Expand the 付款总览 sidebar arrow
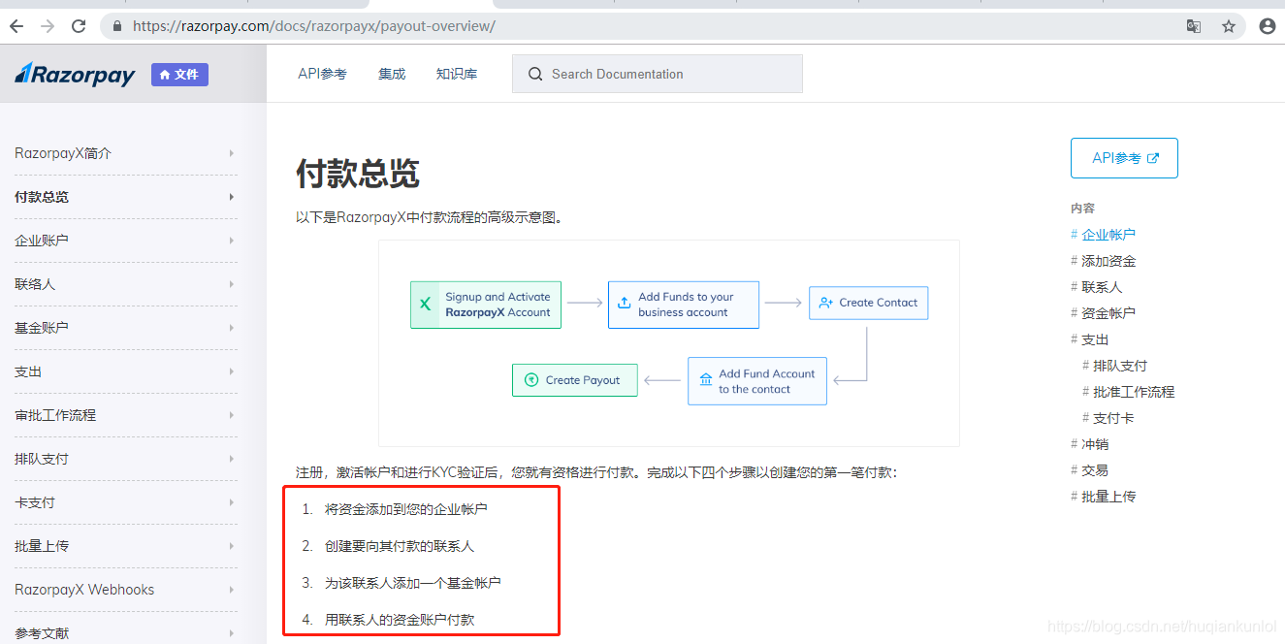 coord(231,197)
